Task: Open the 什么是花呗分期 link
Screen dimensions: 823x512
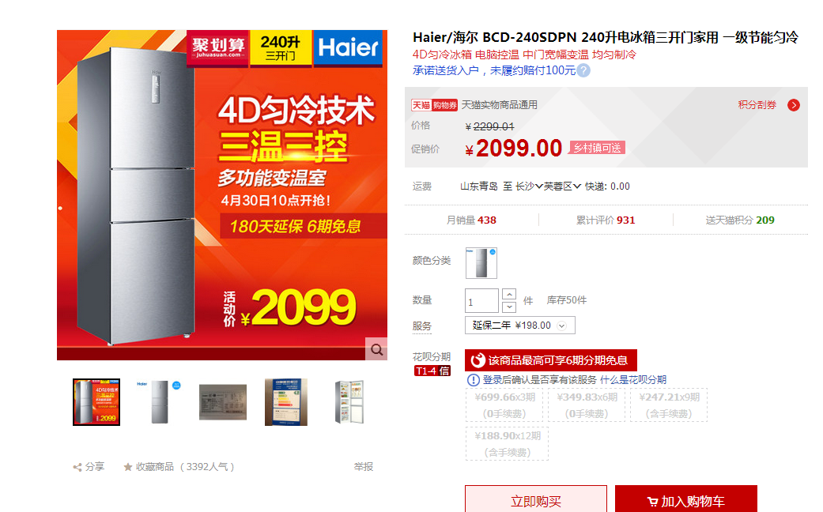Action: (633, 380)
